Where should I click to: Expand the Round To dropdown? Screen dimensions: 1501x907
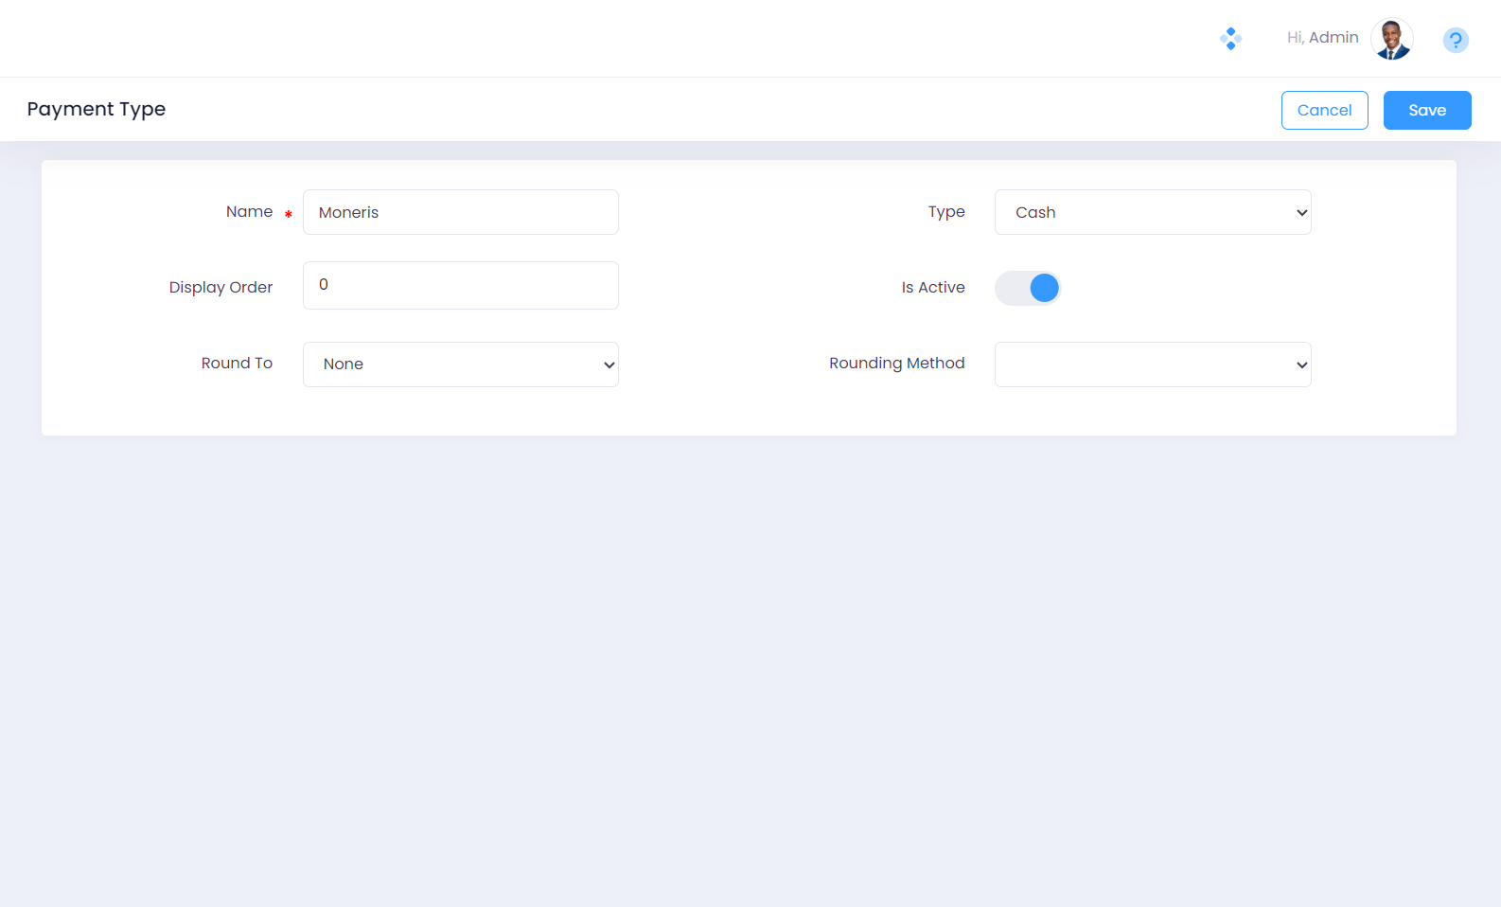tap(460, 365)
